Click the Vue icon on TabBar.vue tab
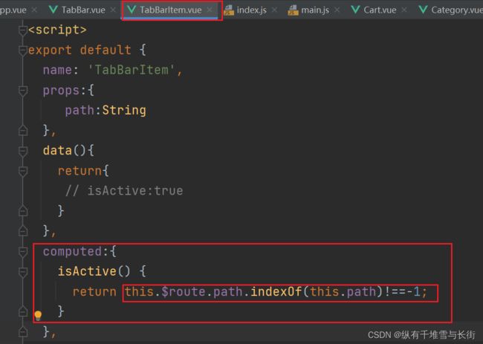The width and height of the screenshot is (483, 344). [x=54, y=10]
